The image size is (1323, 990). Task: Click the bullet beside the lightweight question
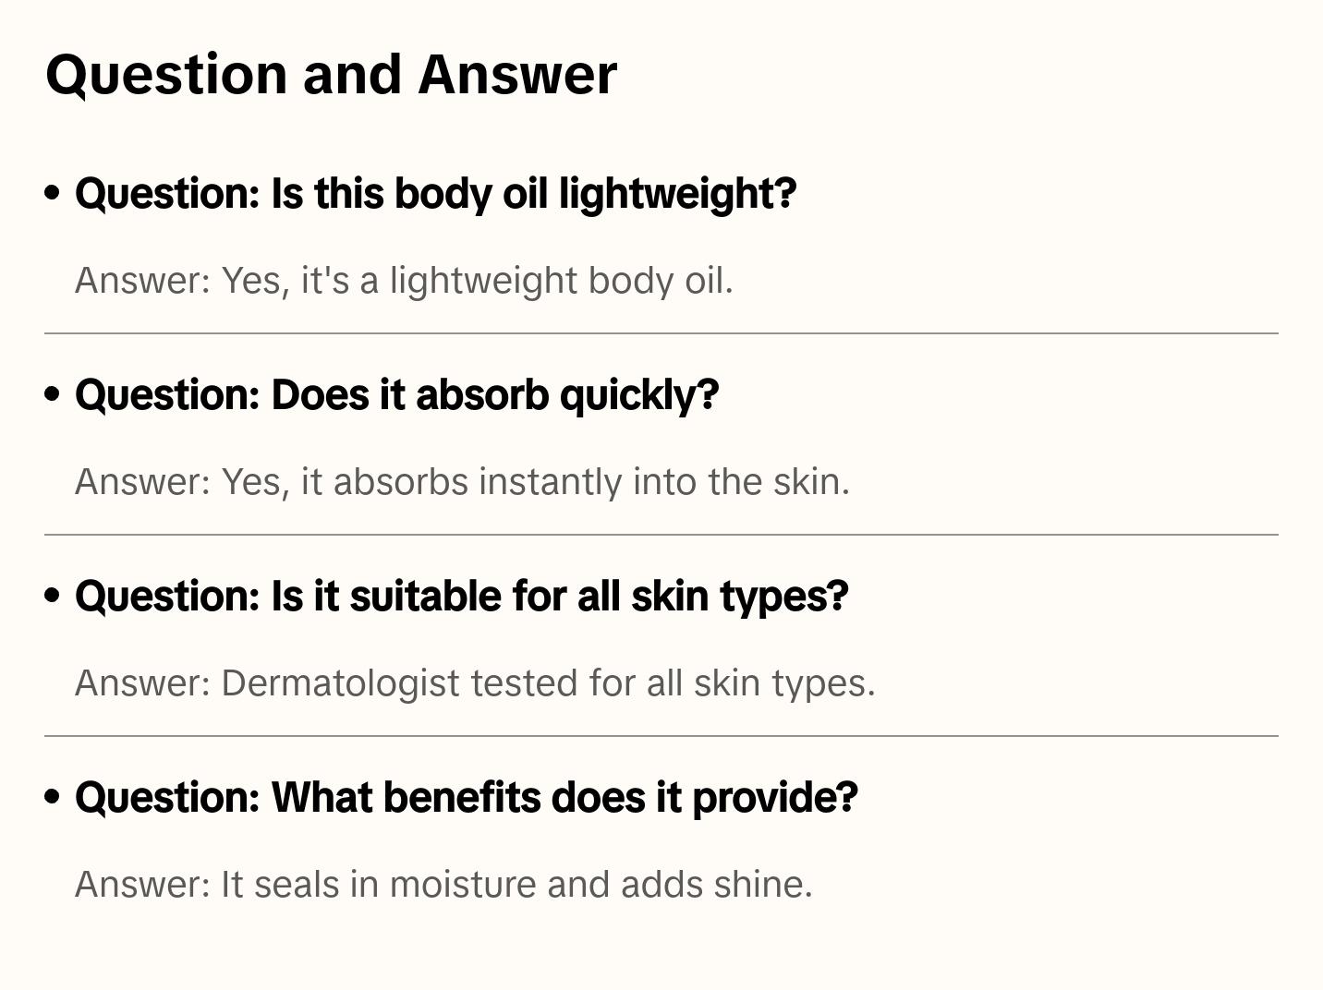[53, 193]
